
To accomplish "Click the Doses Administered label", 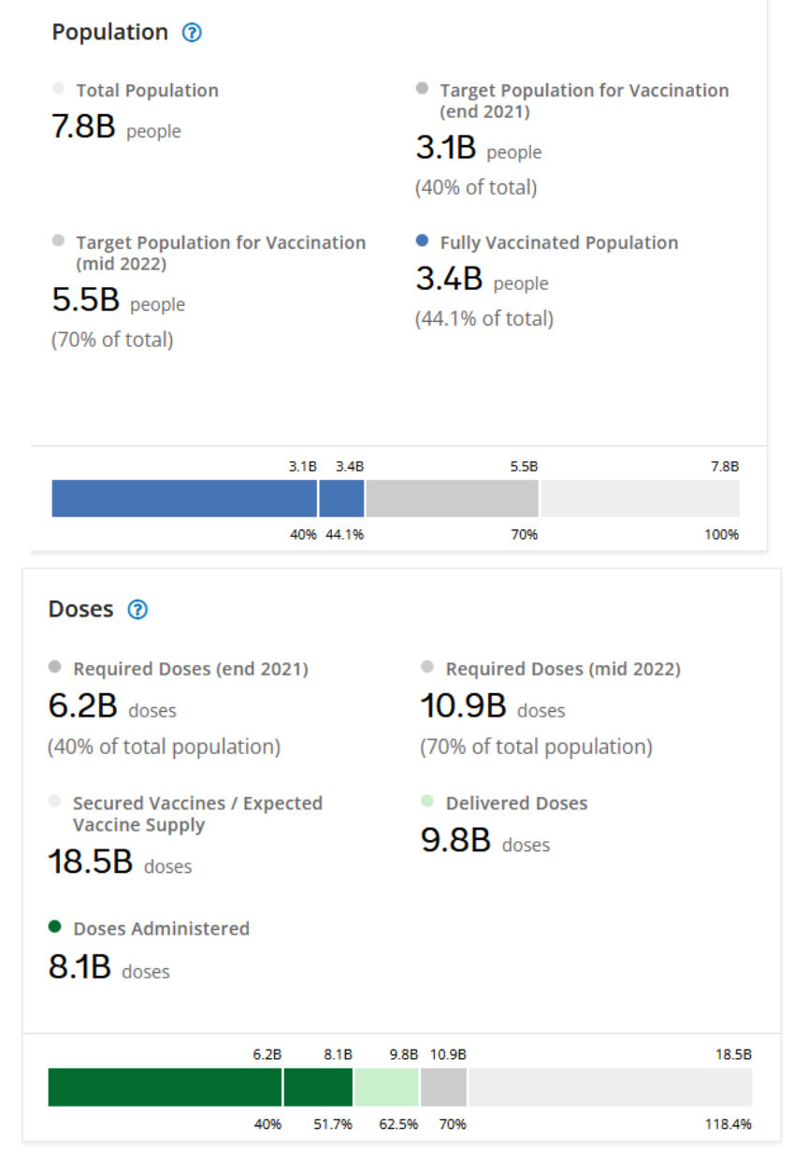I will point(162,929).
